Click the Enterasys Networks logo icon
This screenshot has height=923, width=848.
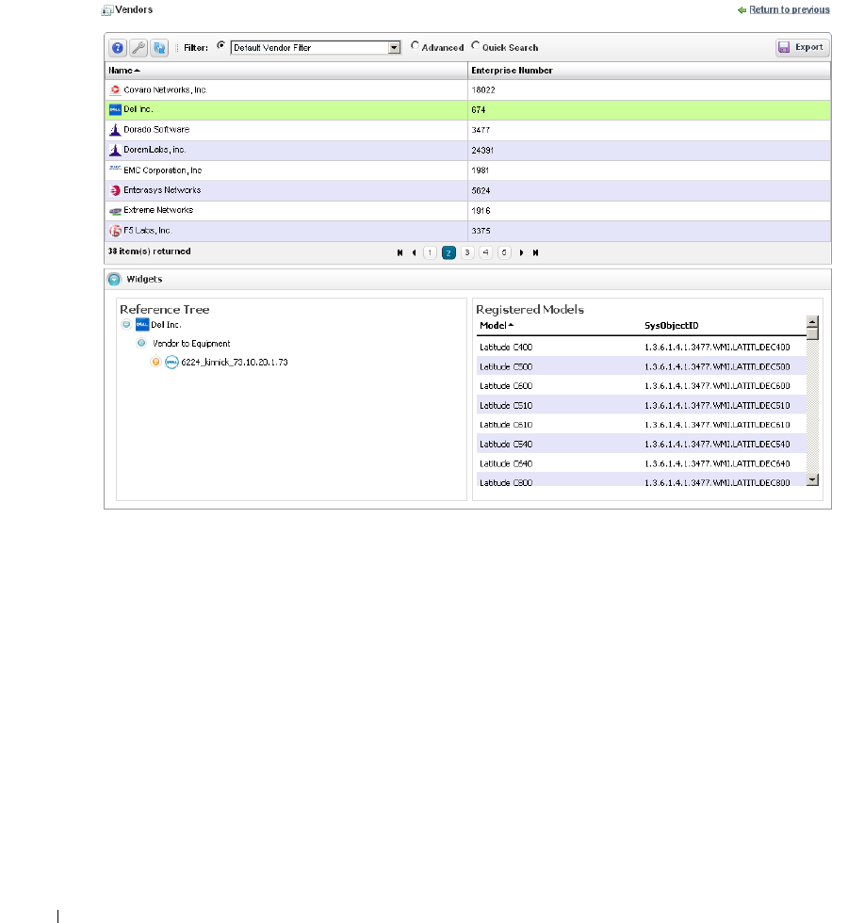(115, 190)
